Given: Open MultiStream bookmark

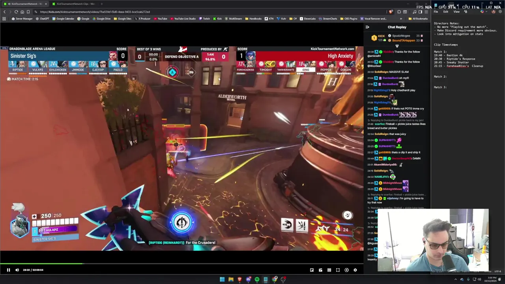Looking at the screenshot, I should (233, 19).
